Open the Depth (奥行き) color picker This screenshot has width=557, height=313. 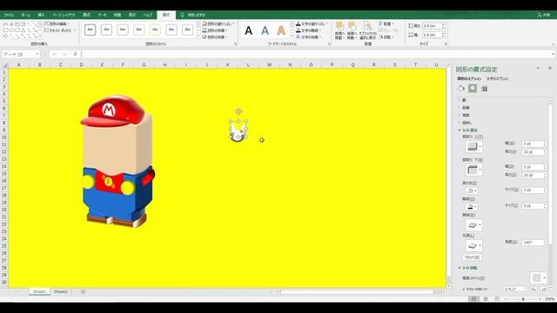pyautogui.click(x=472, y=190)
